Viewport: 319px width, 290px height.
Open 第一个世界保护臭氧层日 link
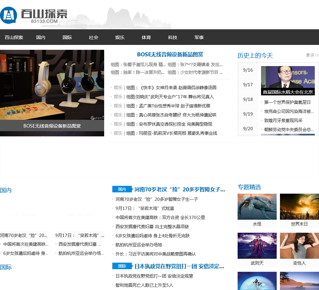click(287, 102)
